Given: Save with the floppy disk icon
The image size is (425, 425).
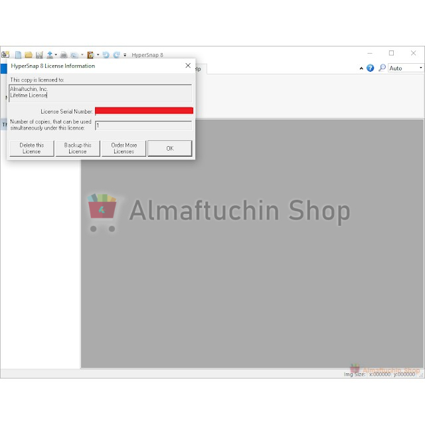Looking at the screenshot, I should (x=39, y=55).
